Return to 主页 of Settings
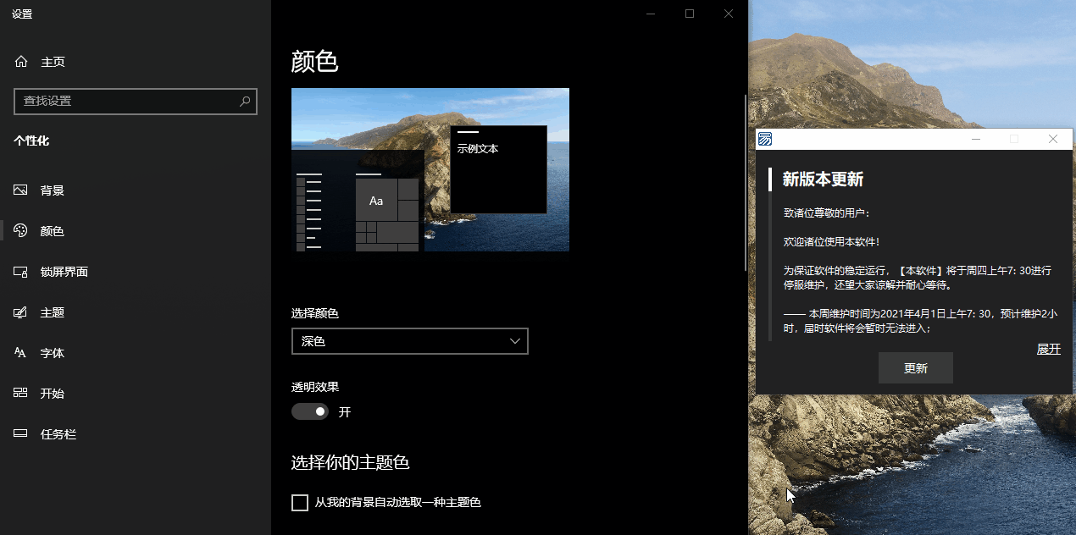Screen dimensions: 1076x535 point(136,62)
